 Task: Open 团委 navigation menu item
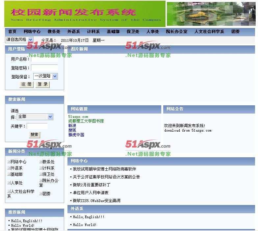click(236, 32)
